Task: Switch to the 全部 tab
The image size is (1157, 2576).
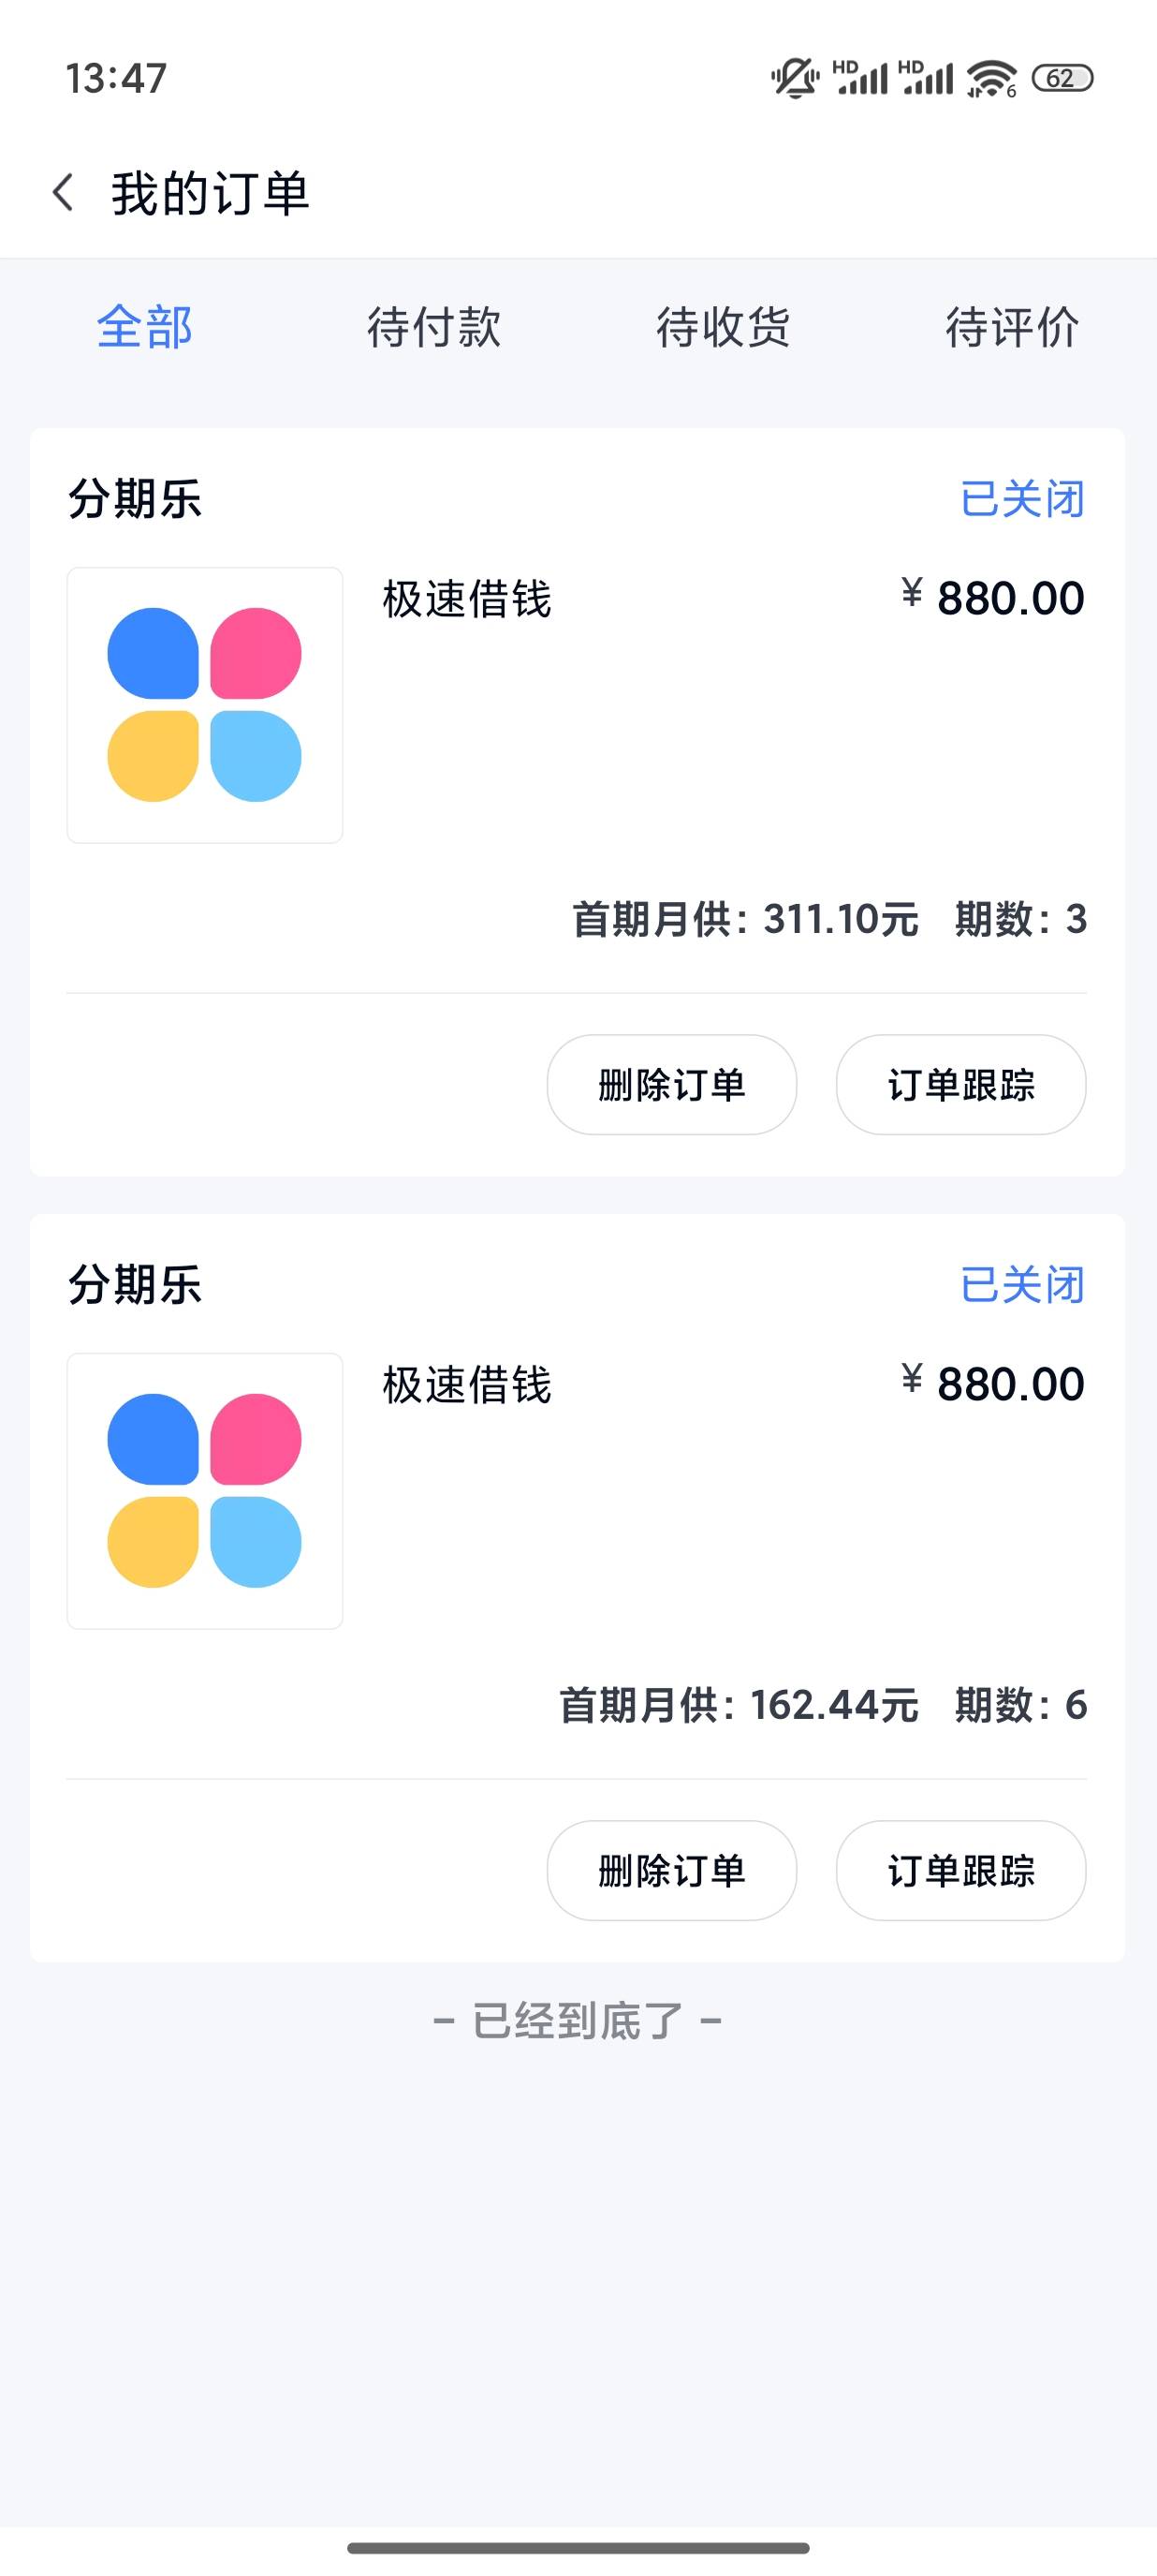Action: pos(145,327)
